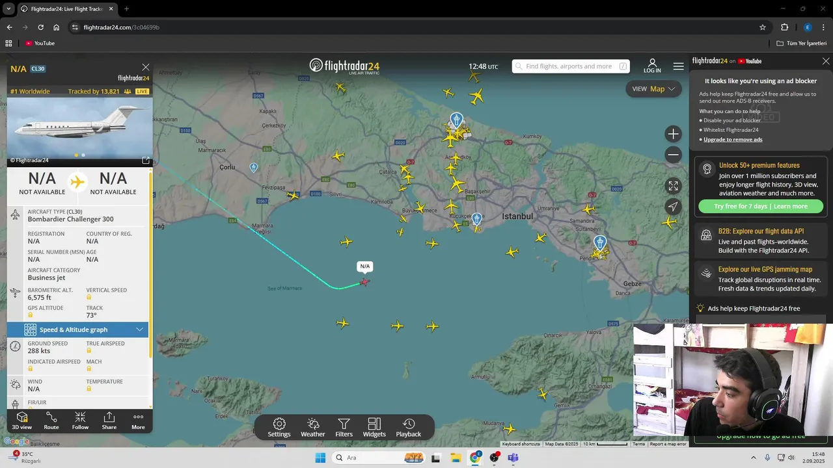Open the hamburger main menu

(679, 66)
